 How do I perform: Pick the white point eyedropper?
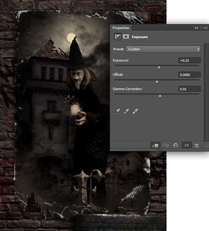(x=135, y=111)
